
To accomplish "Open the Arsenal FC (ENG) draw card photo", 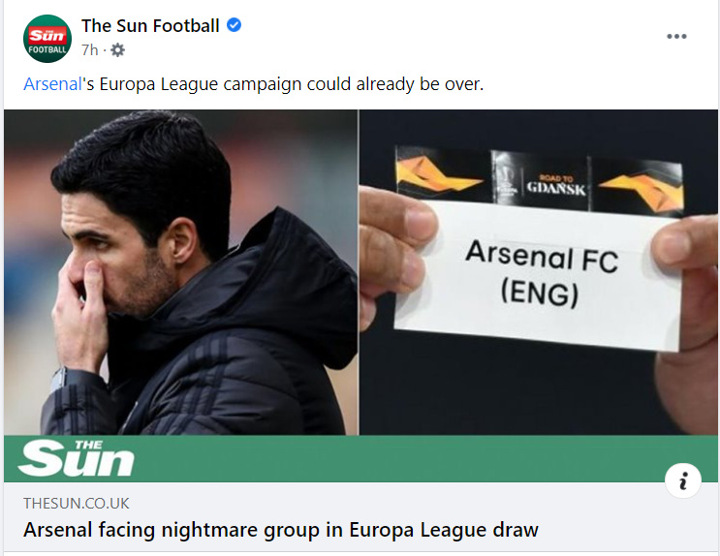I will (x=539, y=272).
